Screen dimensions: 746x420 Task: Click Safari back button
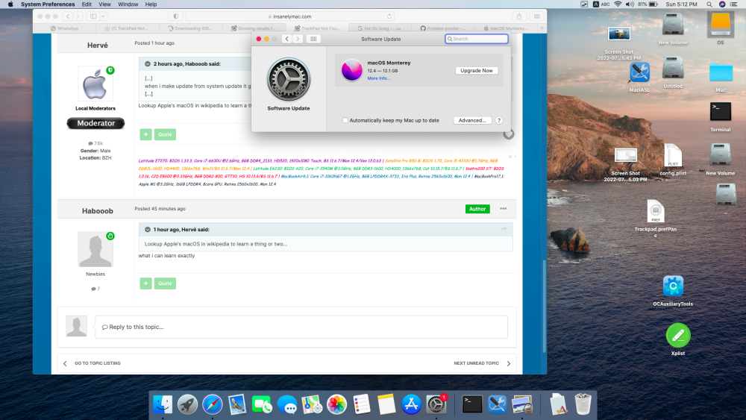click(x=68, y=16)
